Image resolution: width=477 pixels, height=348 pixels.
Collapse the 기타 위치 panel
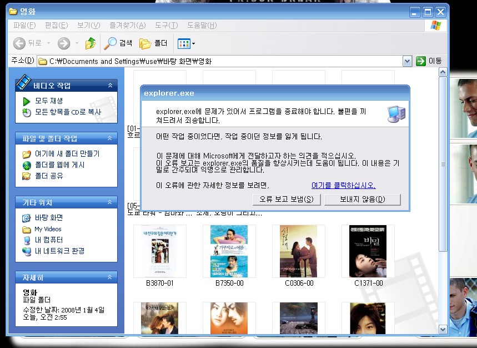point(110,202)
